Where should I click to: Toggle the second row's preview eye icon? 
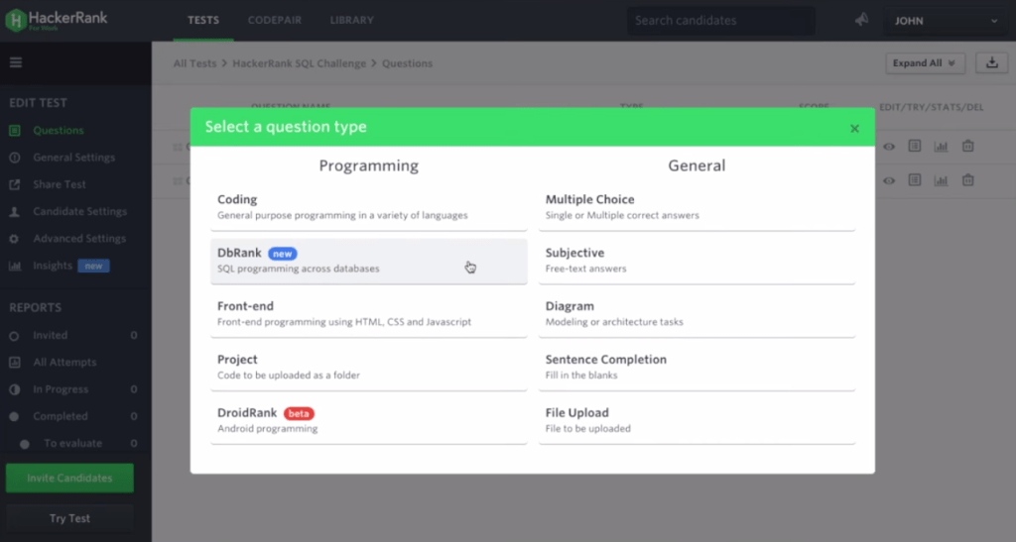coord(889,180)
